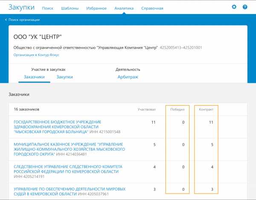
Task: Click the Контракт column header
Action: point(206,109)
